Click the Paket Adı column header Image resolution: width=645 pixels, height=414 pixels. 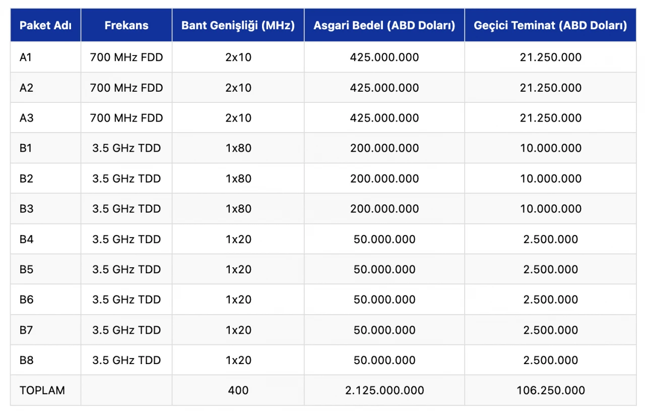click(45, 25)
